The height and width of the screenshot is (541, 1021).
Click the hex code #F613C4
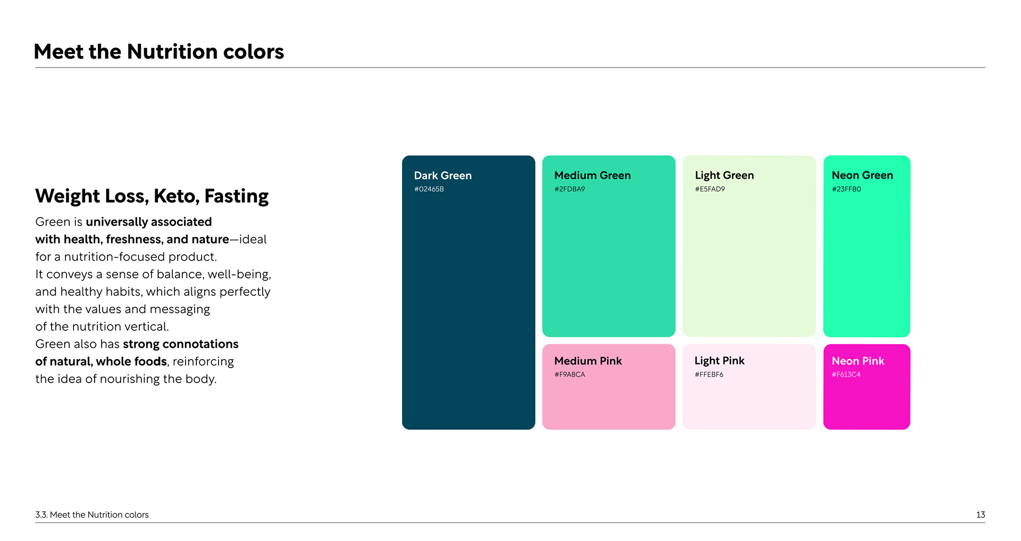(x=846, y=374)
